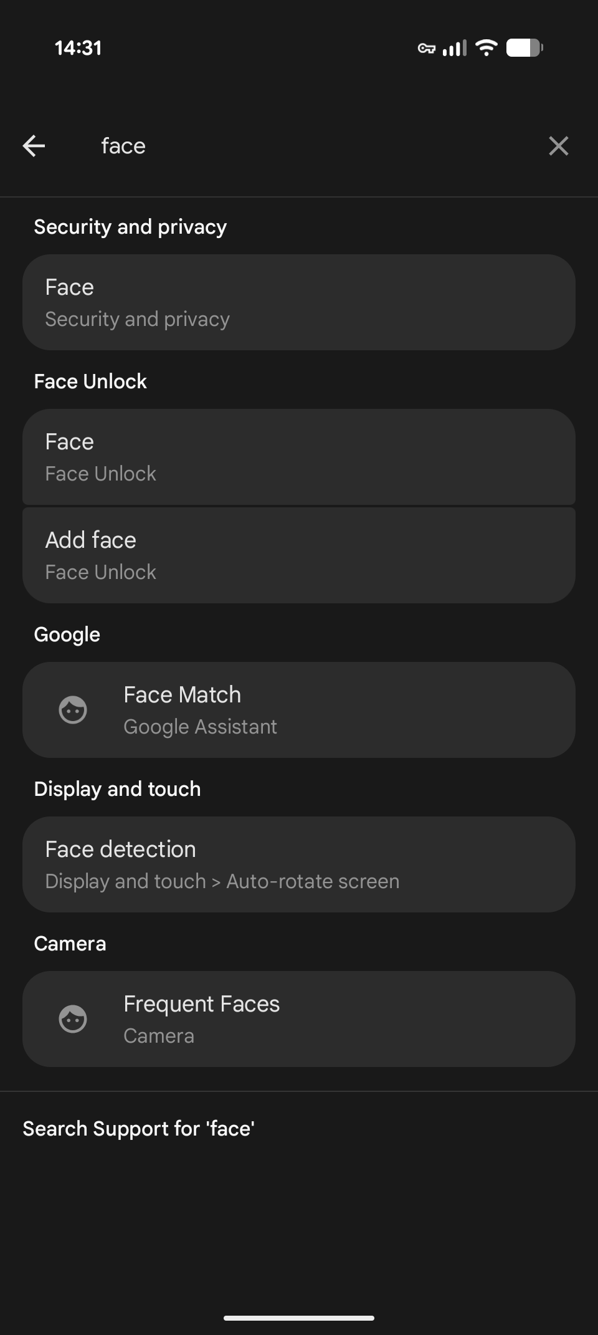Viewport: 598px width, 1335px height.
Task: Select the Add face result
Action: coord(299,555)
